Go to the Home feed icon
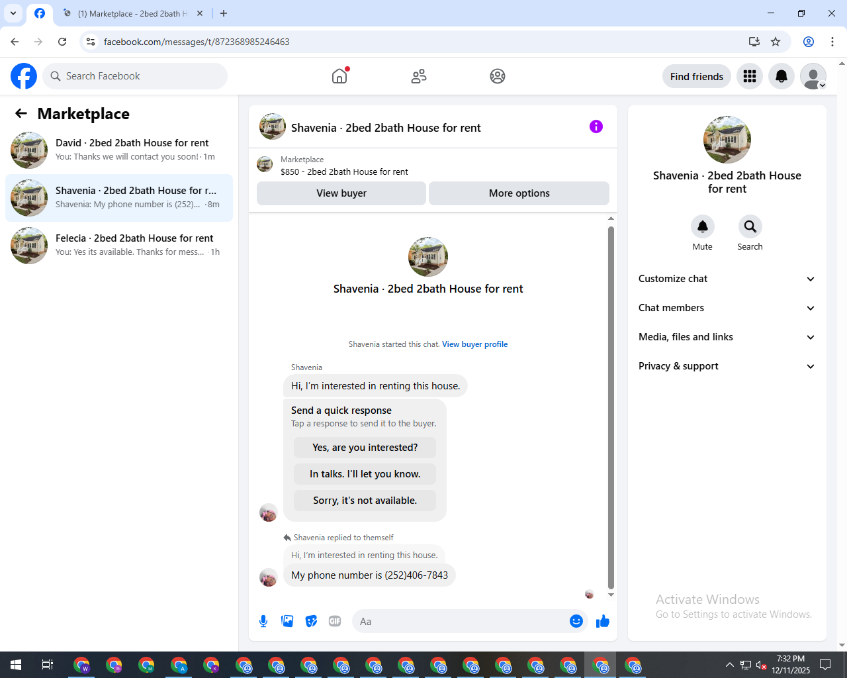 tap(339, 76)
